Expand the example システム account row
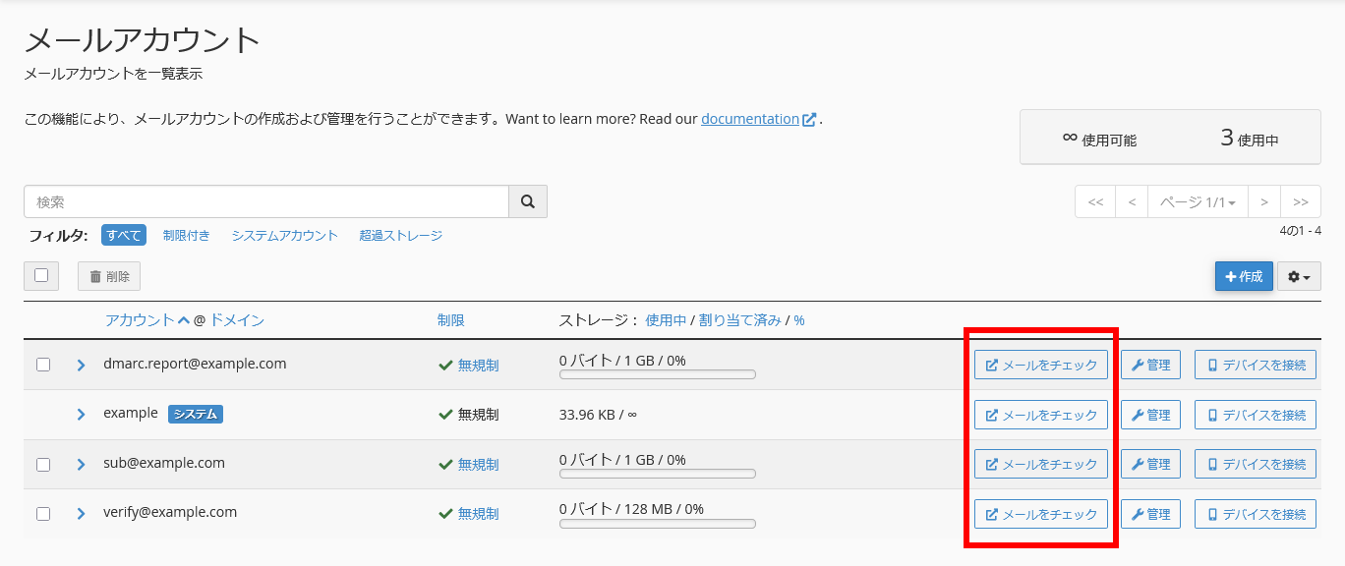 click(x=81, y=414)
